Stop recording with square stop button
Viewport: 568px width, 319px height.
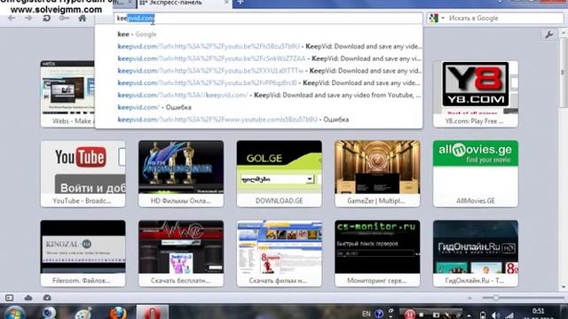click(x=422, y=315)
